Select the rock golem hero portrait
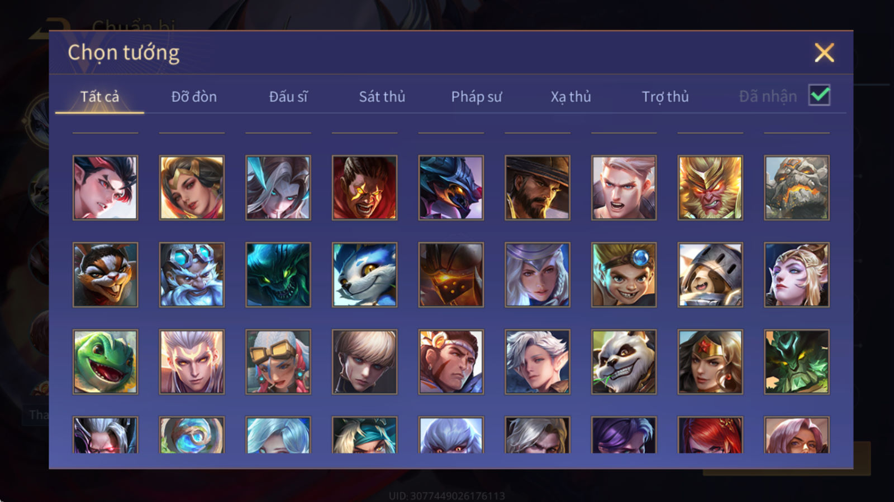The width and height of the screenshot is (894, 502). click(797, 187)
